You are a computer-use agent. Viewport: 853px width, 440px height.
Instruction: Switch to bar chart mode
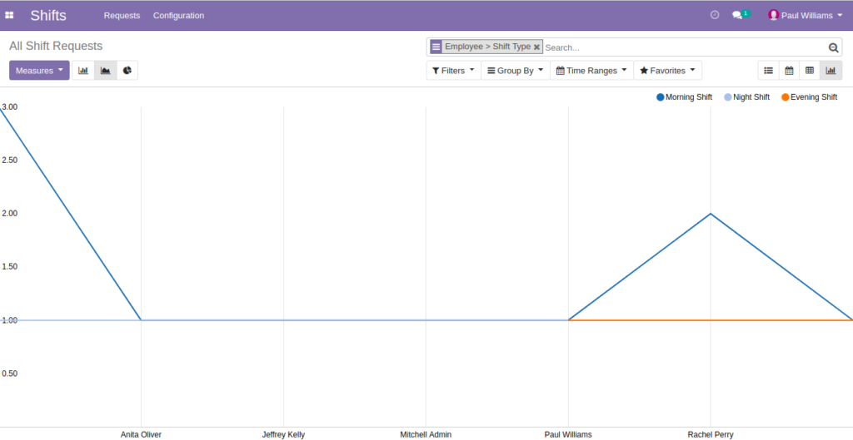[x=83, y=71]
